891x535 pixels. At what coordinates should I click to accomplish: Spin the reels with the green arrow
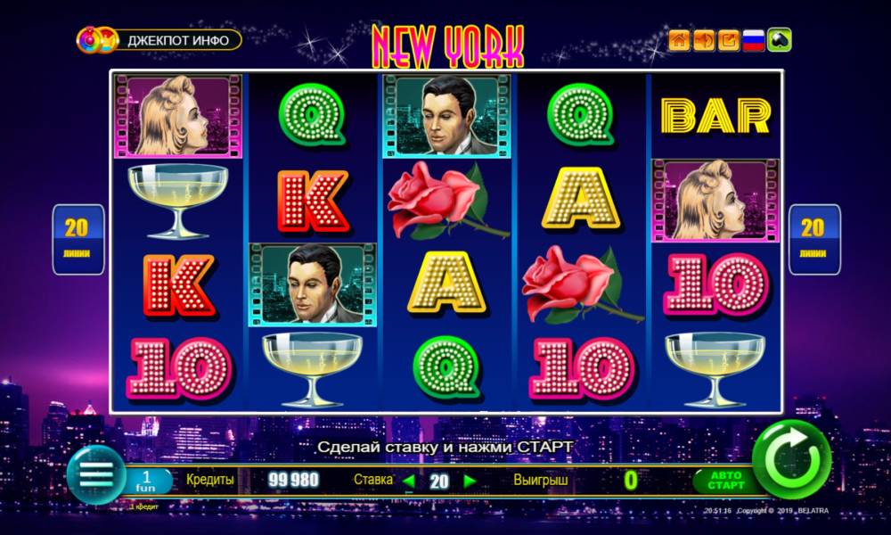[x=791, y=459]
